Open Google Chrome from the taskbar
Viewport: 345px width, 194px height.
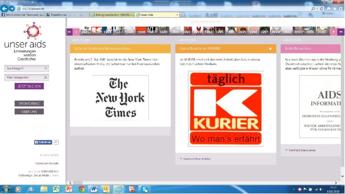81,189
